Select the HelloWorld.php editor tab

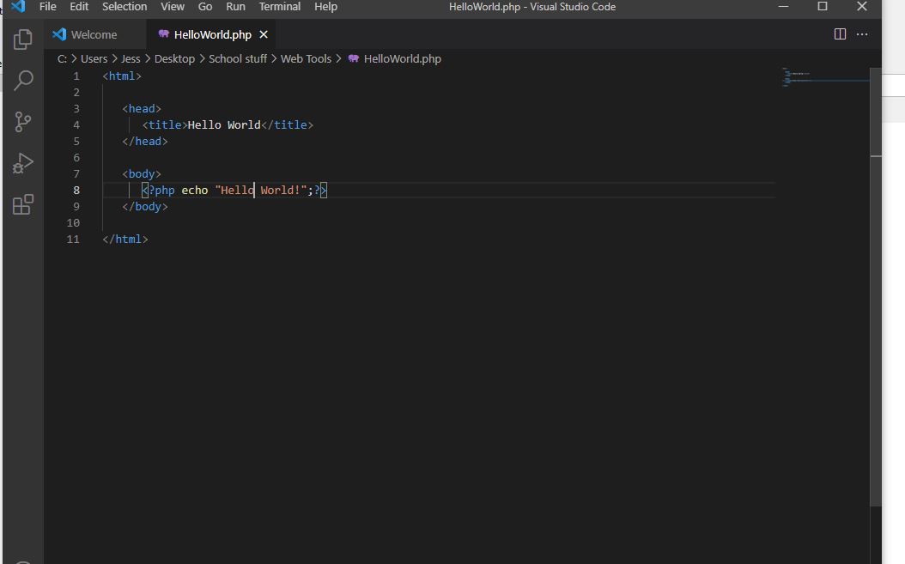coord(212,34)
